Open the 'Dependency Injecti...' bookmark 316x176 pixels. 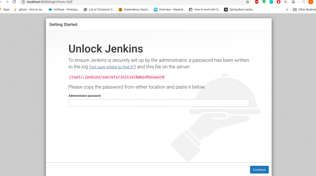click(x=134, y=9)
